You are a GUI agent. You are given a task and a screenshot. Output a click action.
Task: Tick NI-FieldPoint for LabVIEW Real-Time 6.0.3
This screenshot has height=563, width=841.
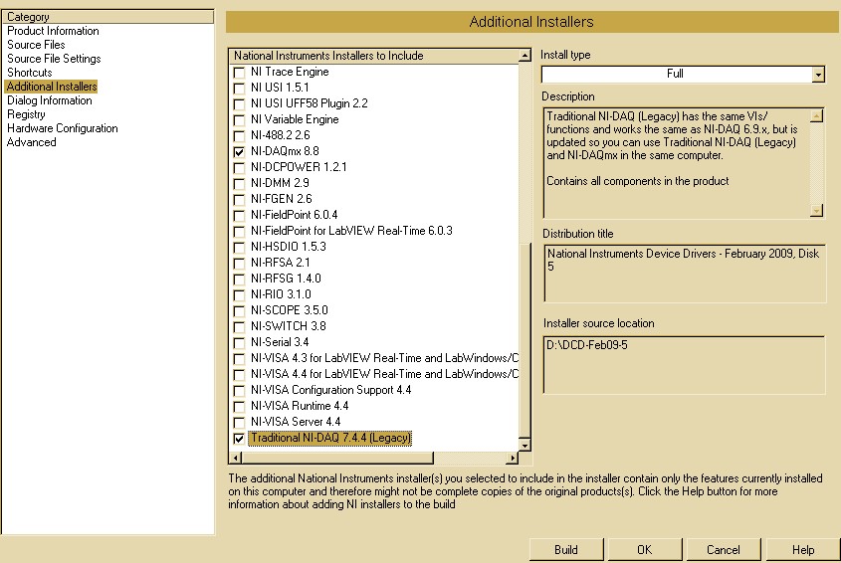tap(239, 231)
